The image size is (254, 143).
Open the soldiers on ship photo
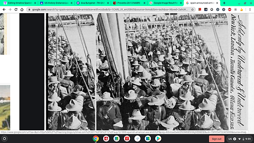coord(146,71)
